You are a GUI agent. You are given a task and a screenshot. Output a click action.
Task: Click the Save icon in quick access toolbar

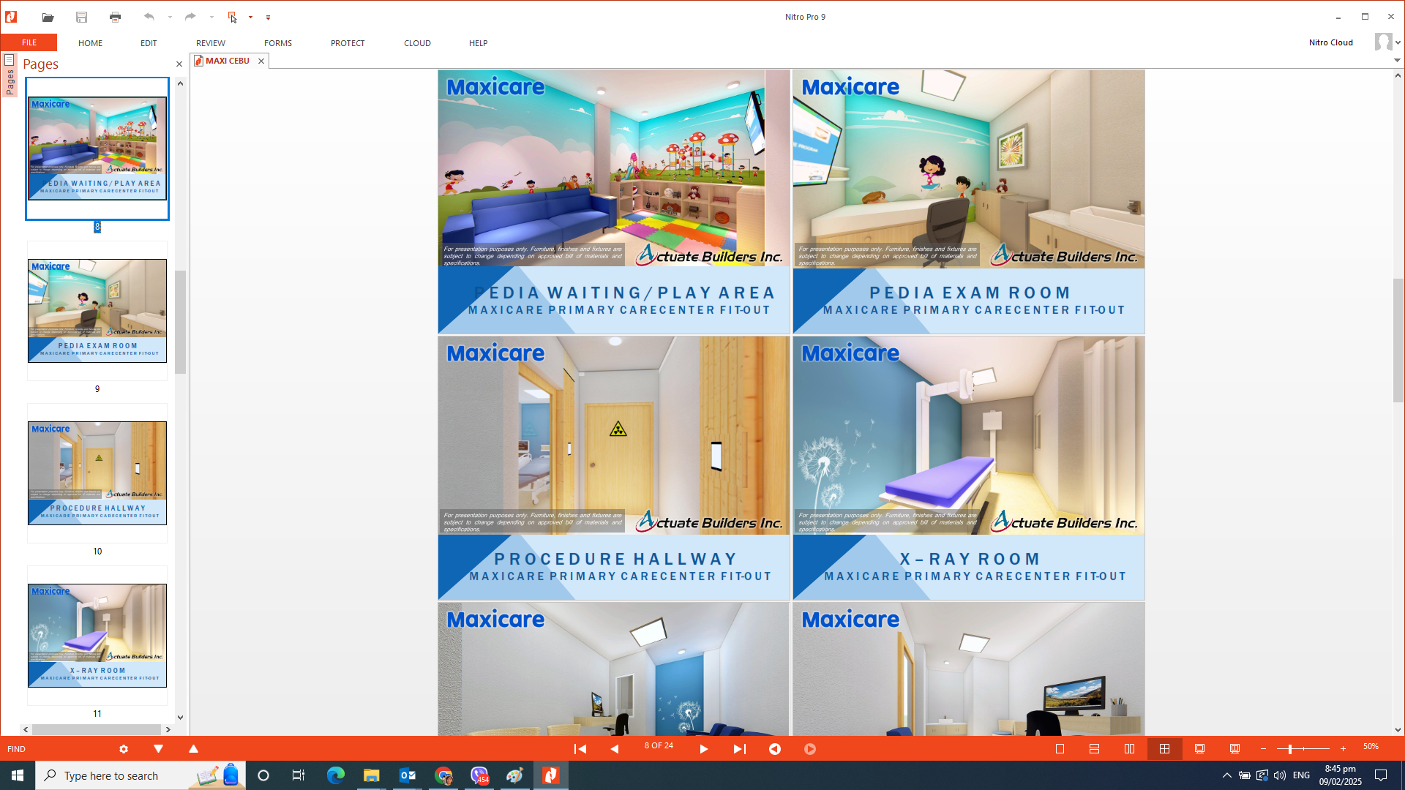coord(81,17)
